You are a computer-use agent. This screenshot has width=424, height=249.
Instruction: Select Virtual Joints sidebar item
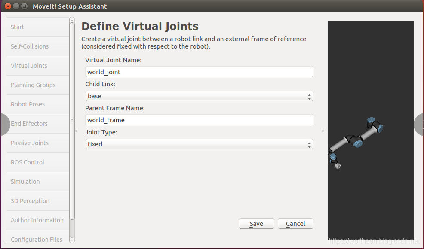point(37,66)
